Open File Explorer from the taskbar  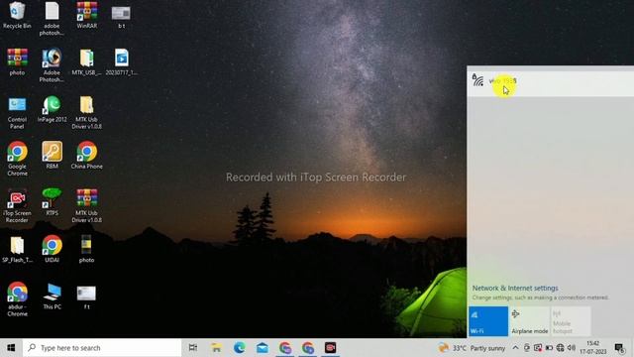pos(216,348)
